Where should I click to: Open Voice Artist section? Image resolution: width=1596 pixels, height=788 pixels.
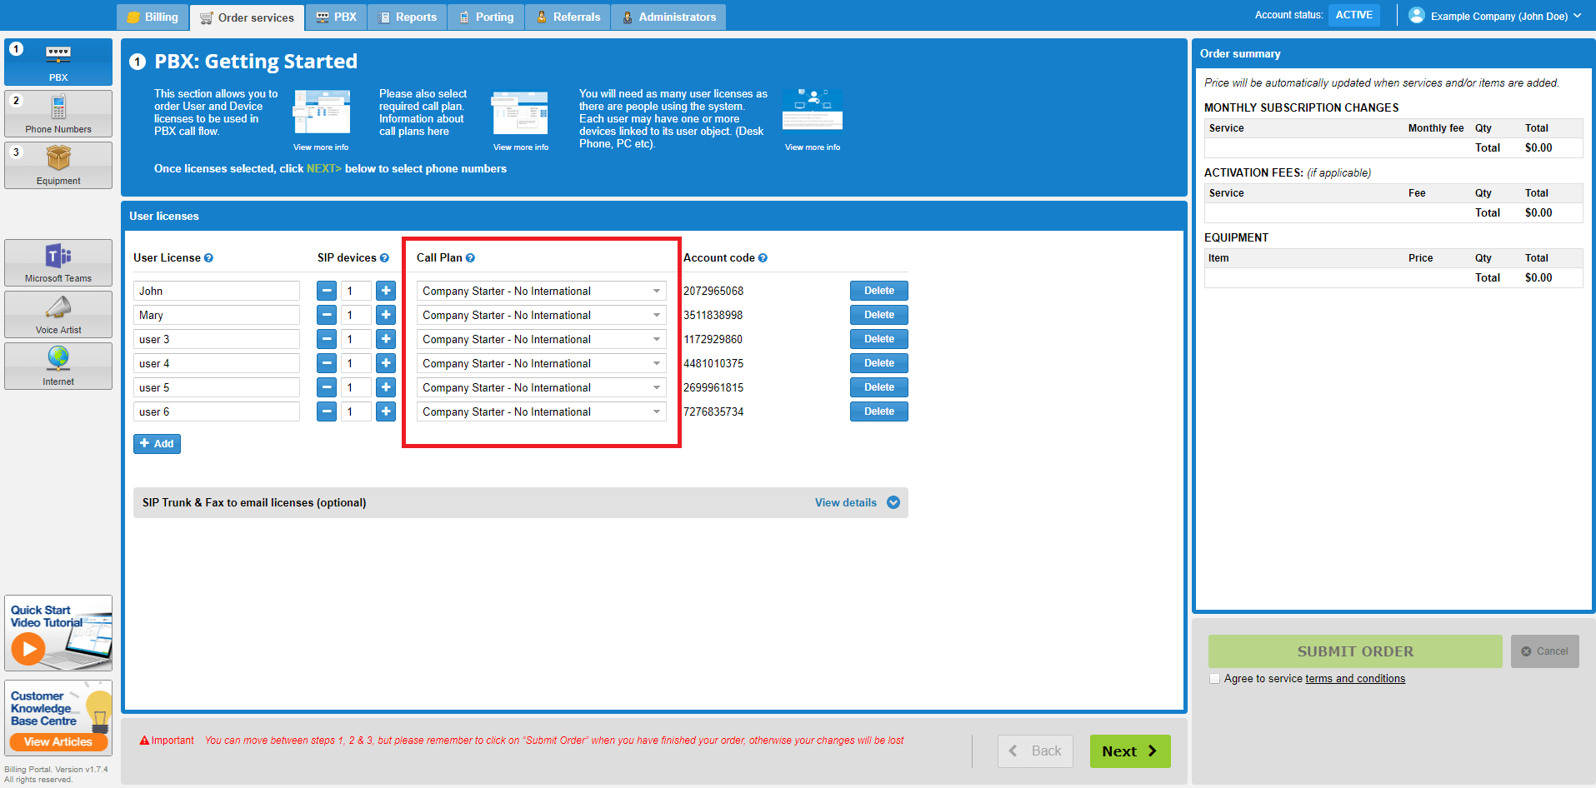(58, 314)
